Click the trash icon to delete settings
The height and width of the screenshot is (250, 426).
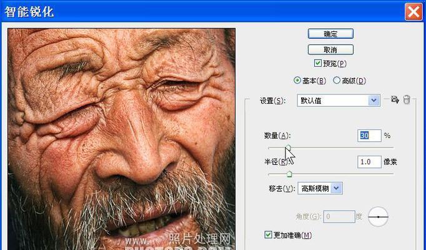(407, 100)
